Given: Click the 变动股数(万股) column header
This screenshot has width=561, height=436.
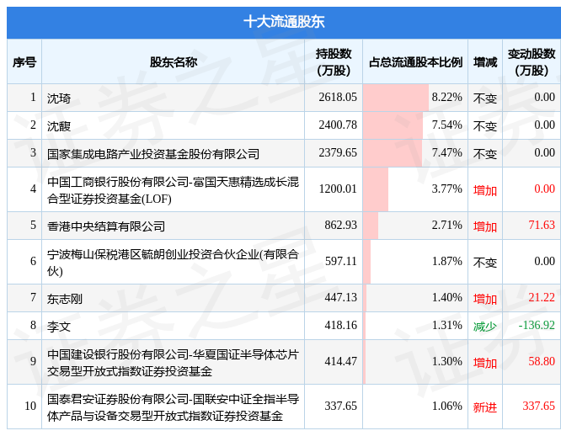Looking at the screenshot, I should pyautogui.click(x=532, y=61).
